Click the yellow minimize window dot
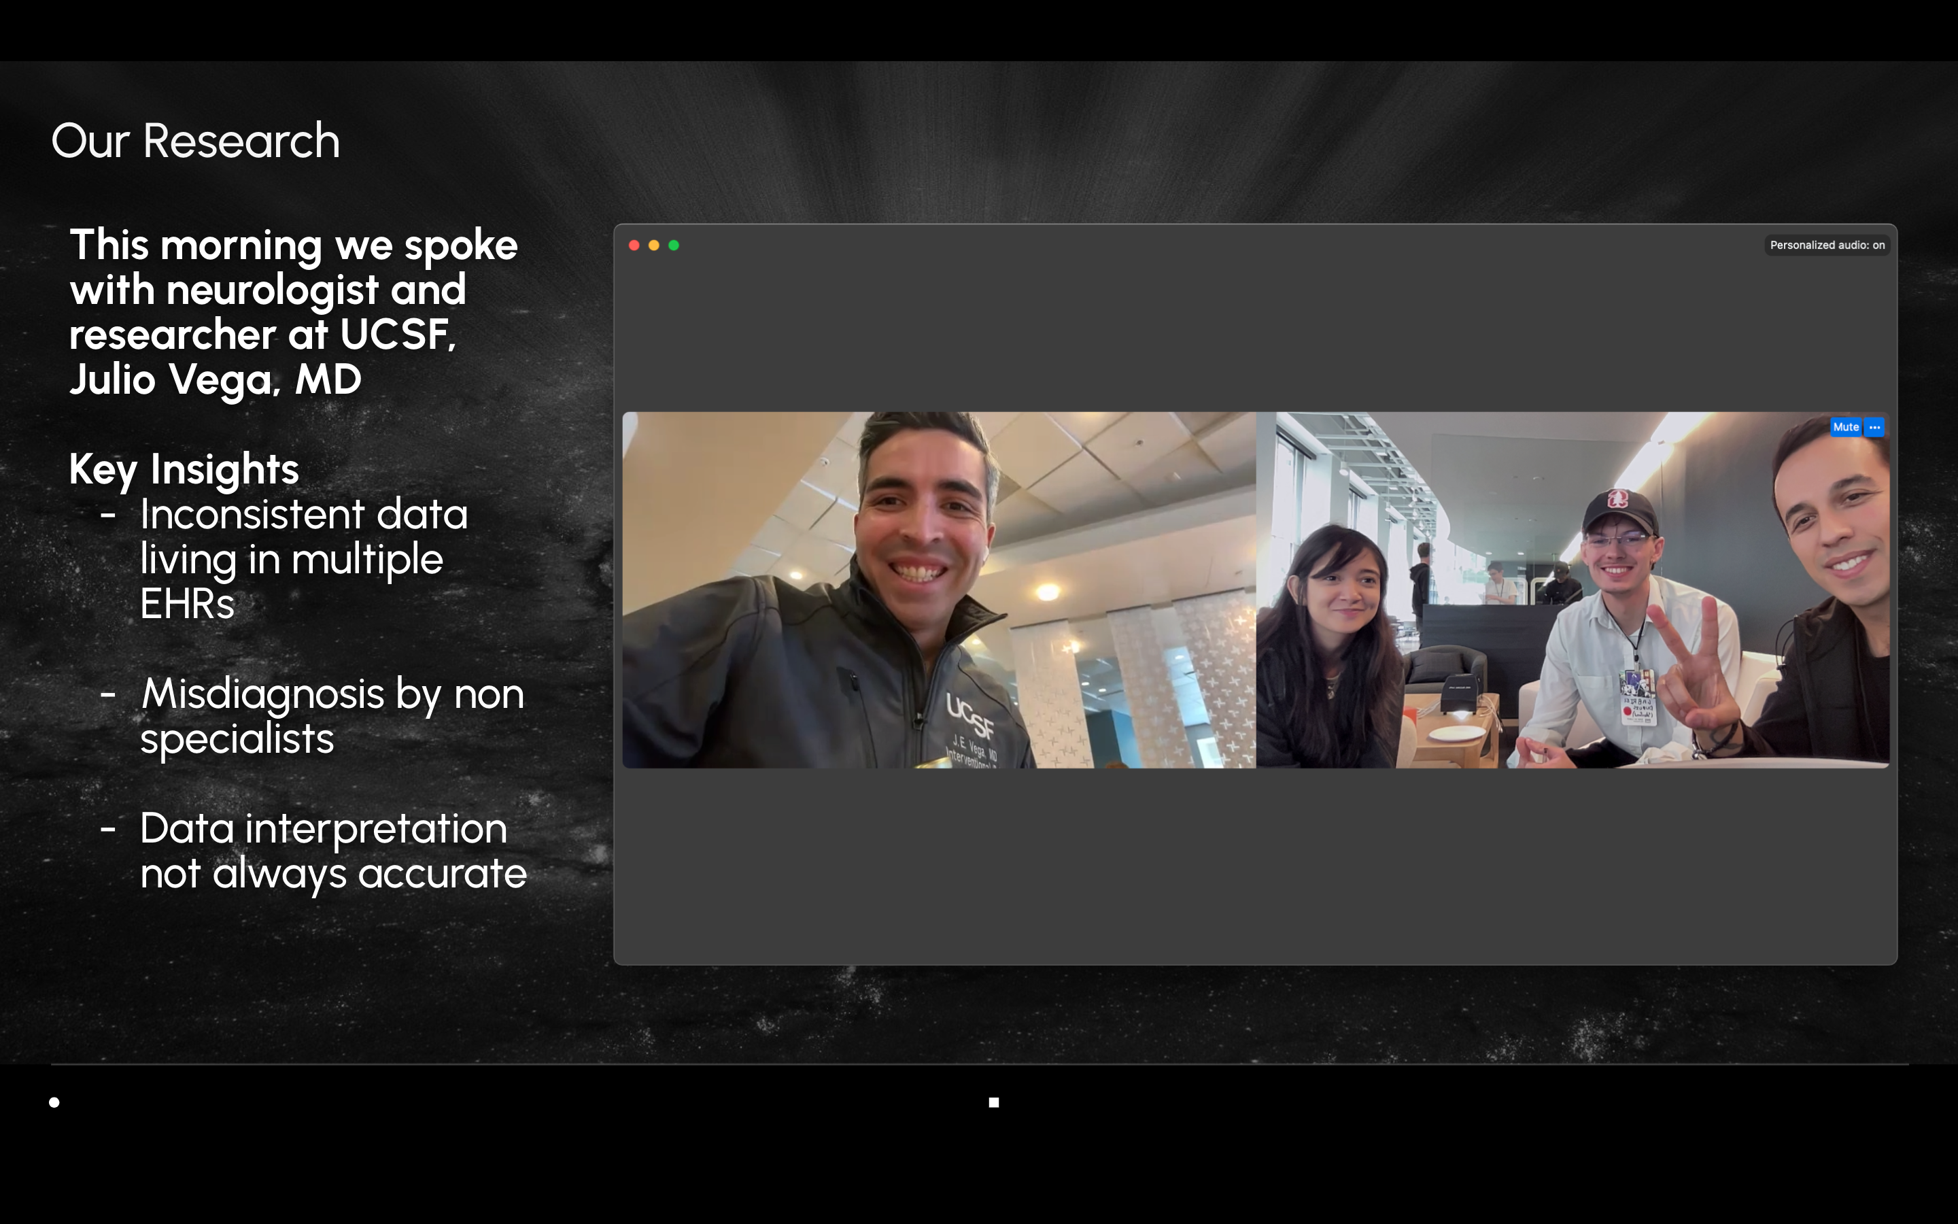Image resolution: width=1958 pixels, height=1224 pixels. [654, 245]
